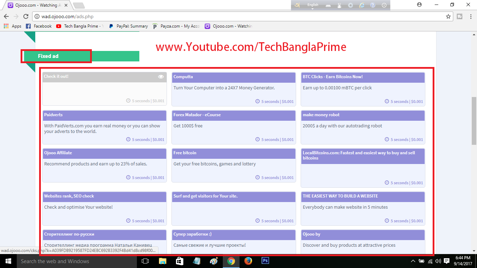
Task: Open the Facebook bookmark
Action: pos(39,26)
